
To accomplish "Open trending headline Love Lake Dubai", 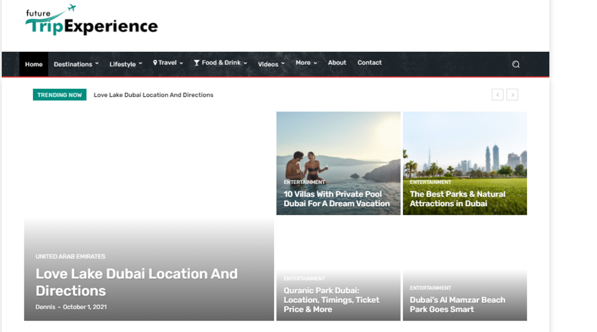I will pos(153,95).
